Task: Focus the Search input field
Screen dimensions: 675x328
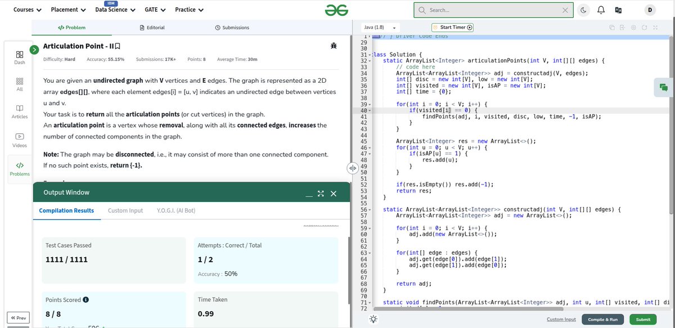Action: click(493, 10)
